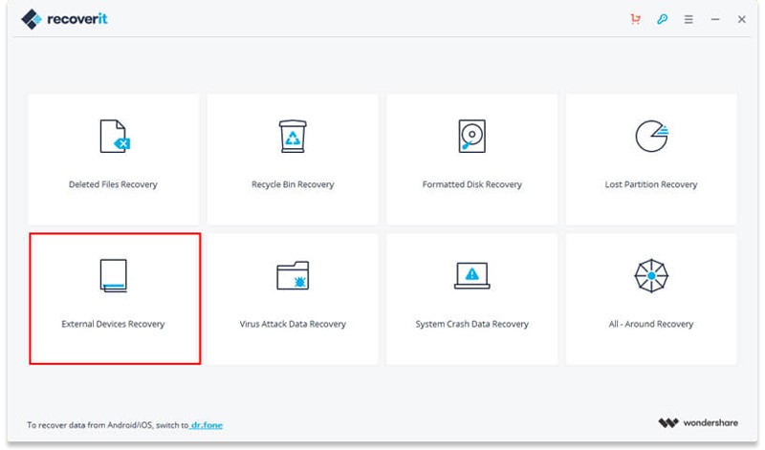Click the Virus Attack folder bug icon

[x=293, y=275]
